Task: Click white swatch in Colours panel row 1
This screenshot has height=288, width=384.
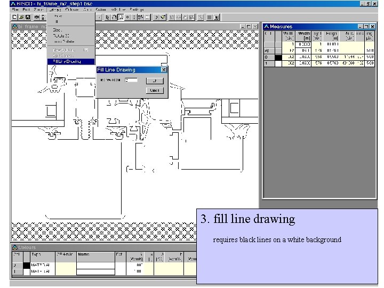Action: [27, 271]
